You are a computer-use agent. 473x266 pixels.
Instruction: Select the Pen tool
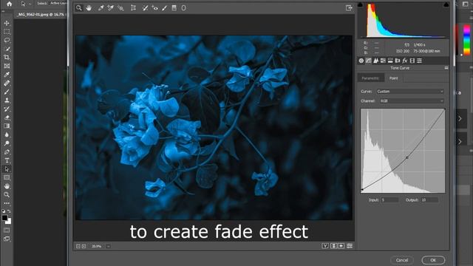point(7,151)
